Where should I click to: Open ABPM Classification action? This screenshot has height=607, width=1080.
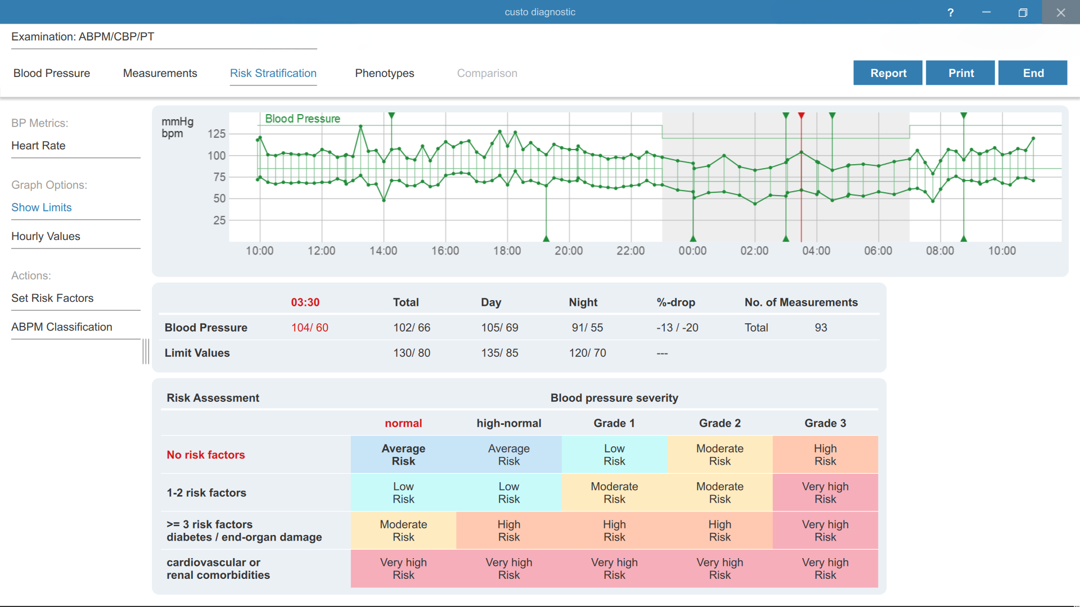pyautogui.click(x=62, y=327)
